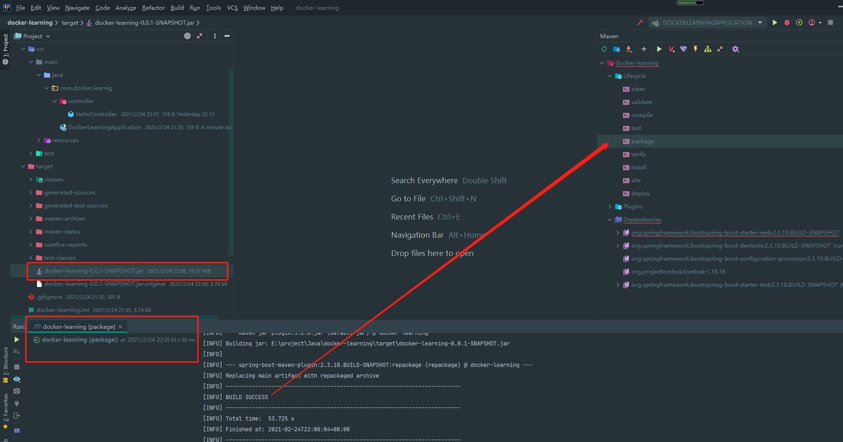Click Execute Maven Goal icon

671,49
